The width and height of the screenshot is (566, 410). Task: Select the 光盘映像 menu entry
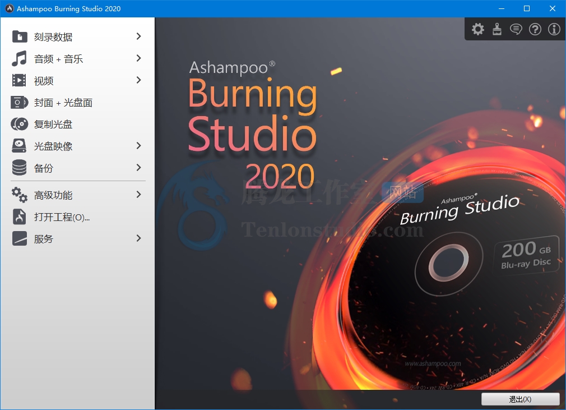pyautogui.click(x=77, y=146)
